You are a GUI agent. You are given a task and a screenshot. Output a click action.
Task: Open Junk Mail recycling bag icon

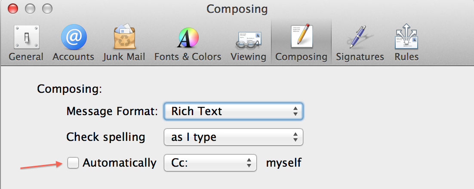pos(124,37)
